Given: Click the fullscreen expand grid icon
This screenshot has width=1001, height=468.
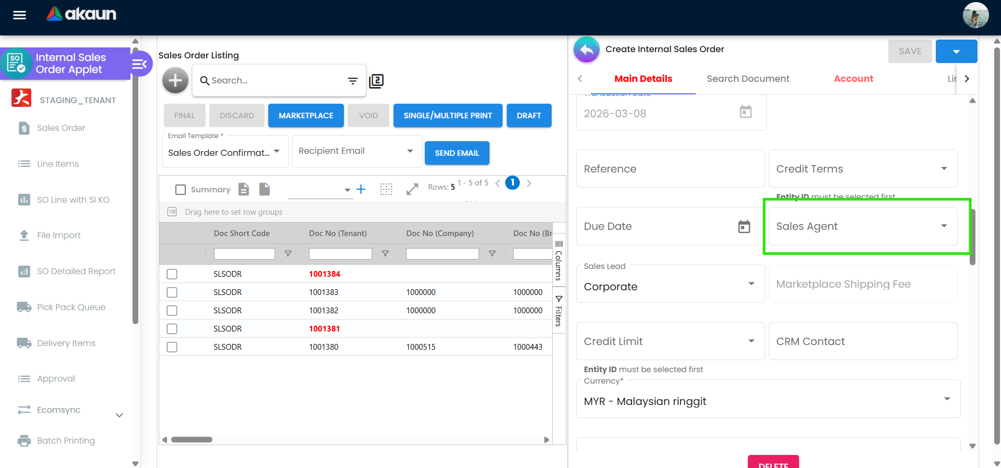Looking at the screenshot, I should (x=412, y=189).
